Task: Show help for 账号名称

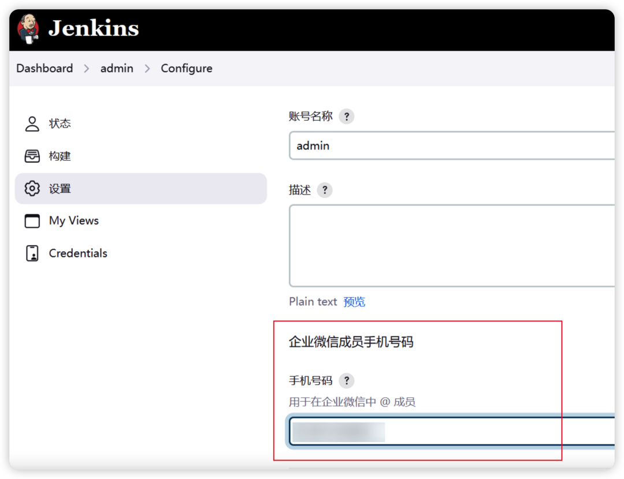Action: [x=347, y=117]
